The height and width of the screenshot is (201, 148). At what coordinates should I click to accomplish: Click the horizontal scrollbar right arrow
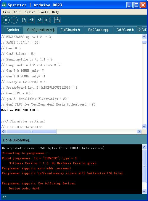pyautogui.click(x=139, y=131)
